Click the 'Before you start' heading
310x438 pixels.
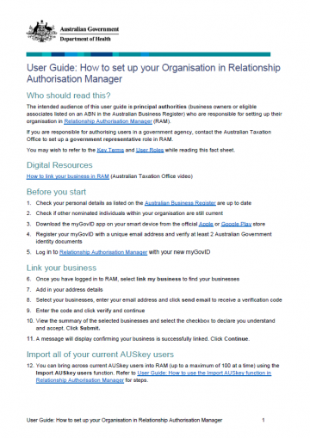click(56, 192)
